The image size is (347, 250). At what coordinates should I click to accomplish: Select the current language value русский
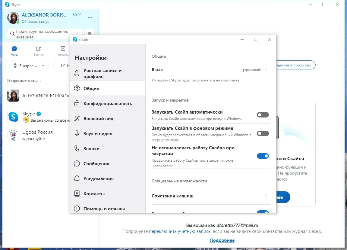[252, 70]
